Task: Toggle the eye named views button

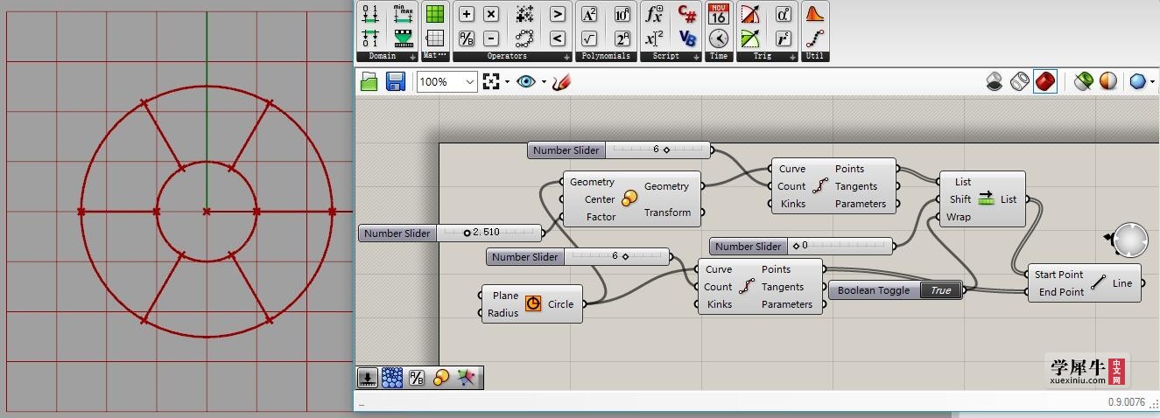Action: [x=526, y=81]
